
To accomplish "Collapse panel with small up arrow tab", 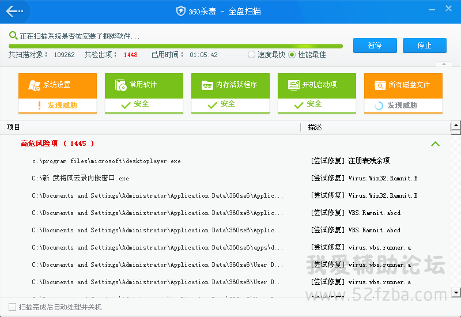I will 444,64.
